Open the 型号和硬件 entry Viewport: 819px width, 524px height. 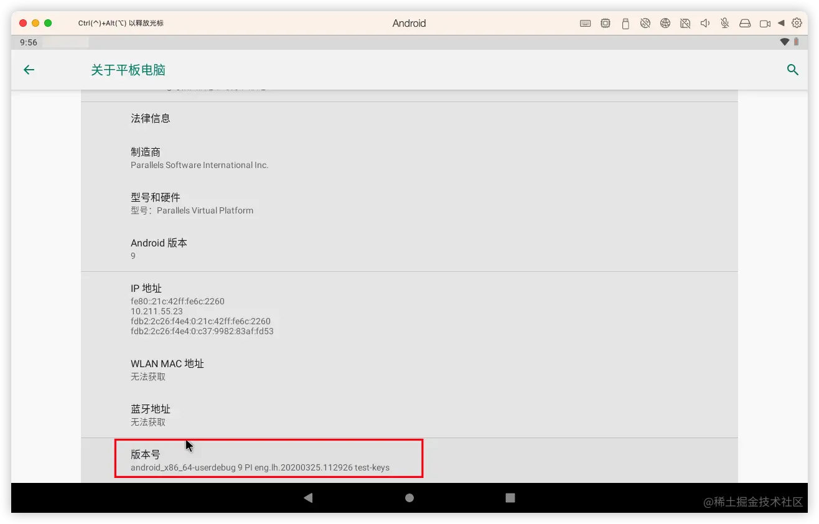click(x=409, y=204)
